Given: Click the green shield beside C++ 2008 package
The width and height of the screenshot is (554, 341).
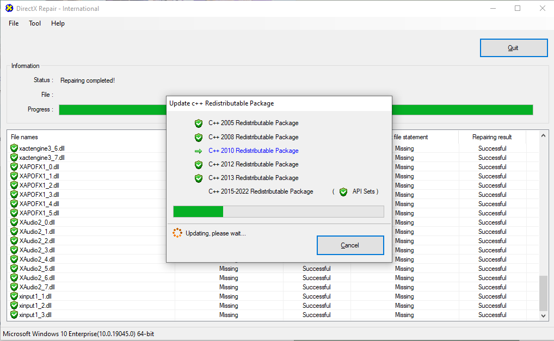Looking at the screenshot, I should [199, 137].
